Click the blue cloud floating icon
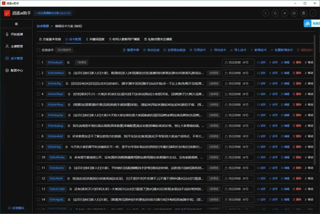320x214 pixels. pyautogui.click(x=308, y=23)
